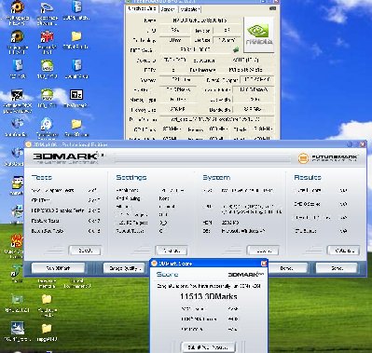
Task: Open Options under the Results section
Action: 343,251
